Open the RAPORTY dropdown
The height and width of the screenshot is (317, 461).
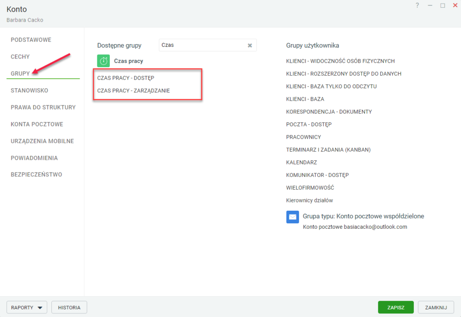coord(27,308)
